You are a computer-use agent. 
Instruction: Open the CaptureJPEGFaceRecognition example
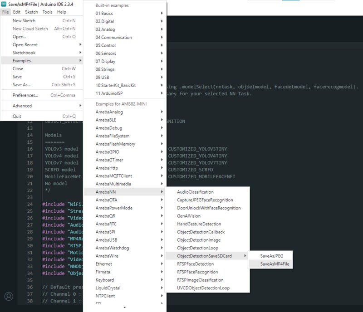click(207, 200)
